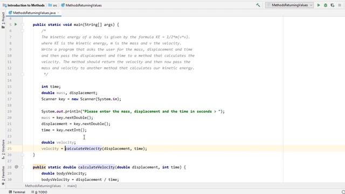Open the Structure side panel

pyautogui.click(x=3, y=150)
